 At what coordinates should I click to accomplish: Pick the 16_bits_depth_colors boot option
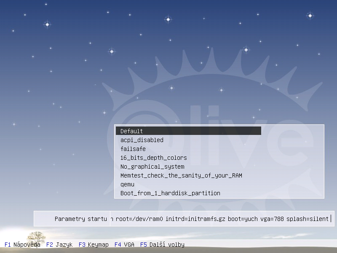tap(154, 158)
